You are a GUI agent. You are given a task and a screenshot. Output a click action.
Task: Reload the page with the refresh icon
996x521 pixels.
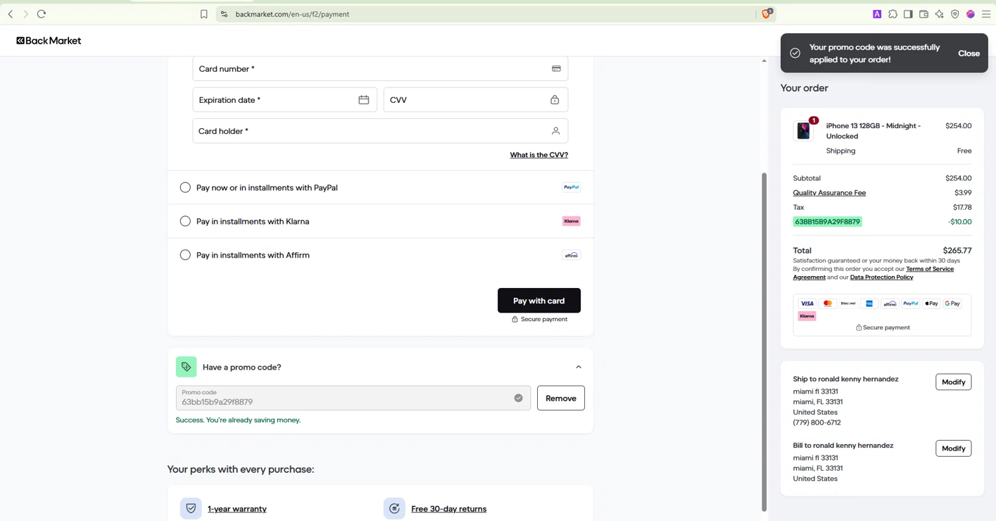(x=41, y=14)
